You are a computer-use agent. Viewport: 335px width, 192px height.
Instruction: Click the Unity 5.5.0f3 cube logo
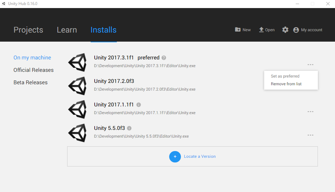click(78, 133)
